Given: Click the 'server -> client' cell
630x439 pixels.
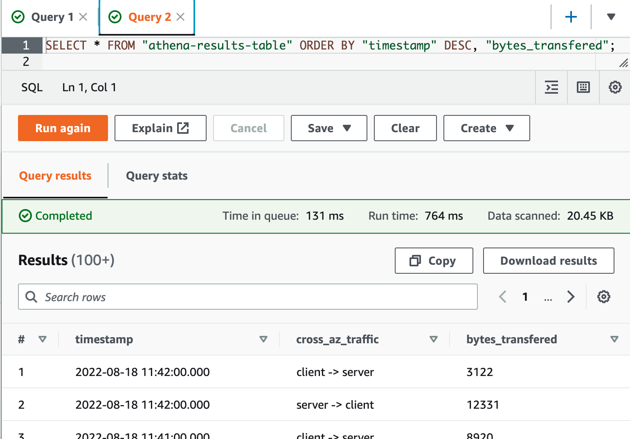Looking at the screenshot, I should 335,405.
